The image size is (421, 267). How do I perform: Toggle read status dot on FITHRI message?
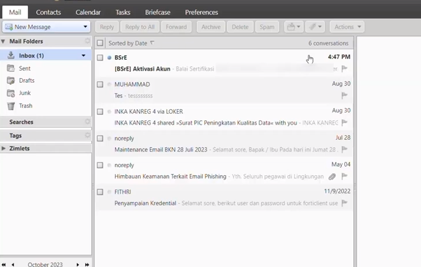pos(109,192)
